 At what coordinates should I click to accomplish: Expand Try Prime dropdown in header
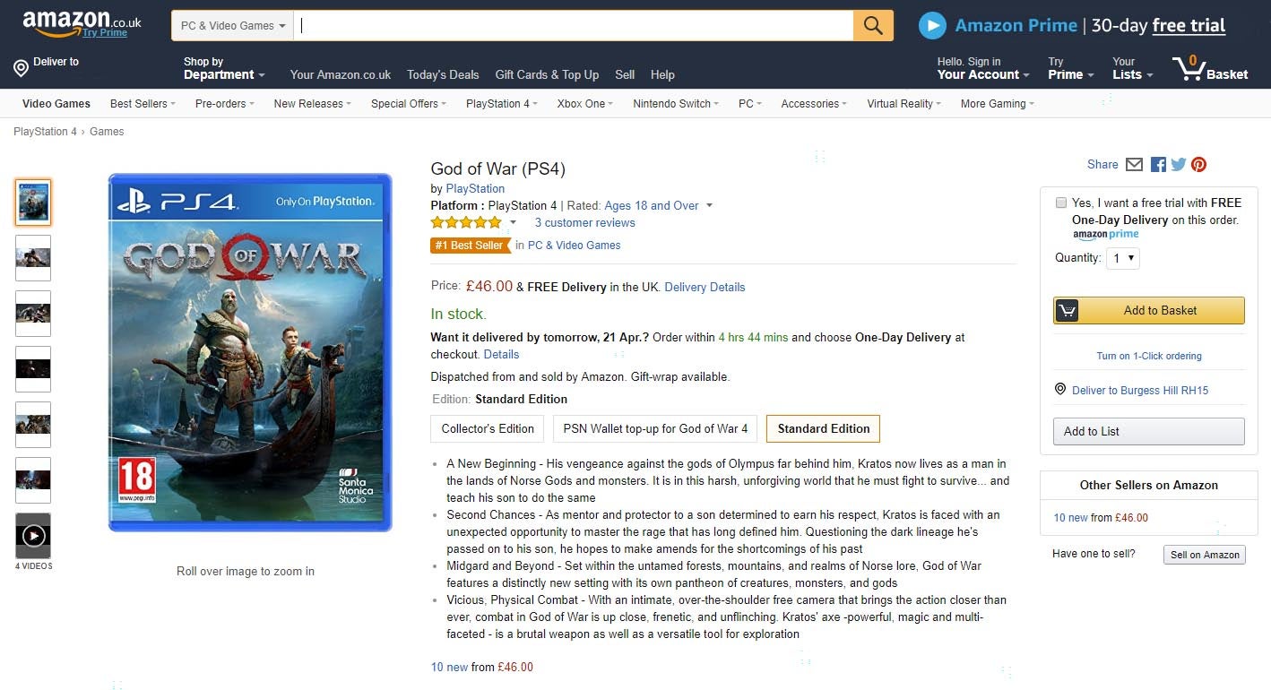pyautogui.click(x=1071, y=68)
